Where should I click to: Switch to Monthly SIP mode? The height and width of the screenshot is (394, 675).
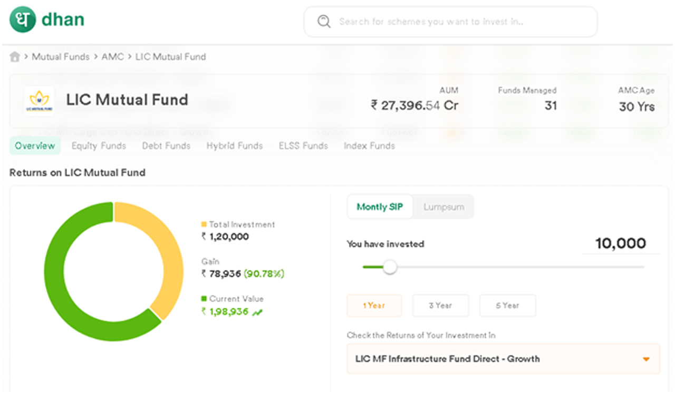(380, 206)
